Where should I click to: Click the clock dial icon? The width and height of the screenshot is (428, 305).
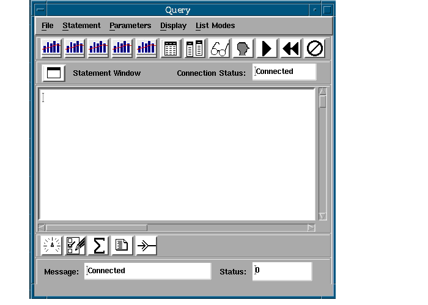click(x=51, y=246)
